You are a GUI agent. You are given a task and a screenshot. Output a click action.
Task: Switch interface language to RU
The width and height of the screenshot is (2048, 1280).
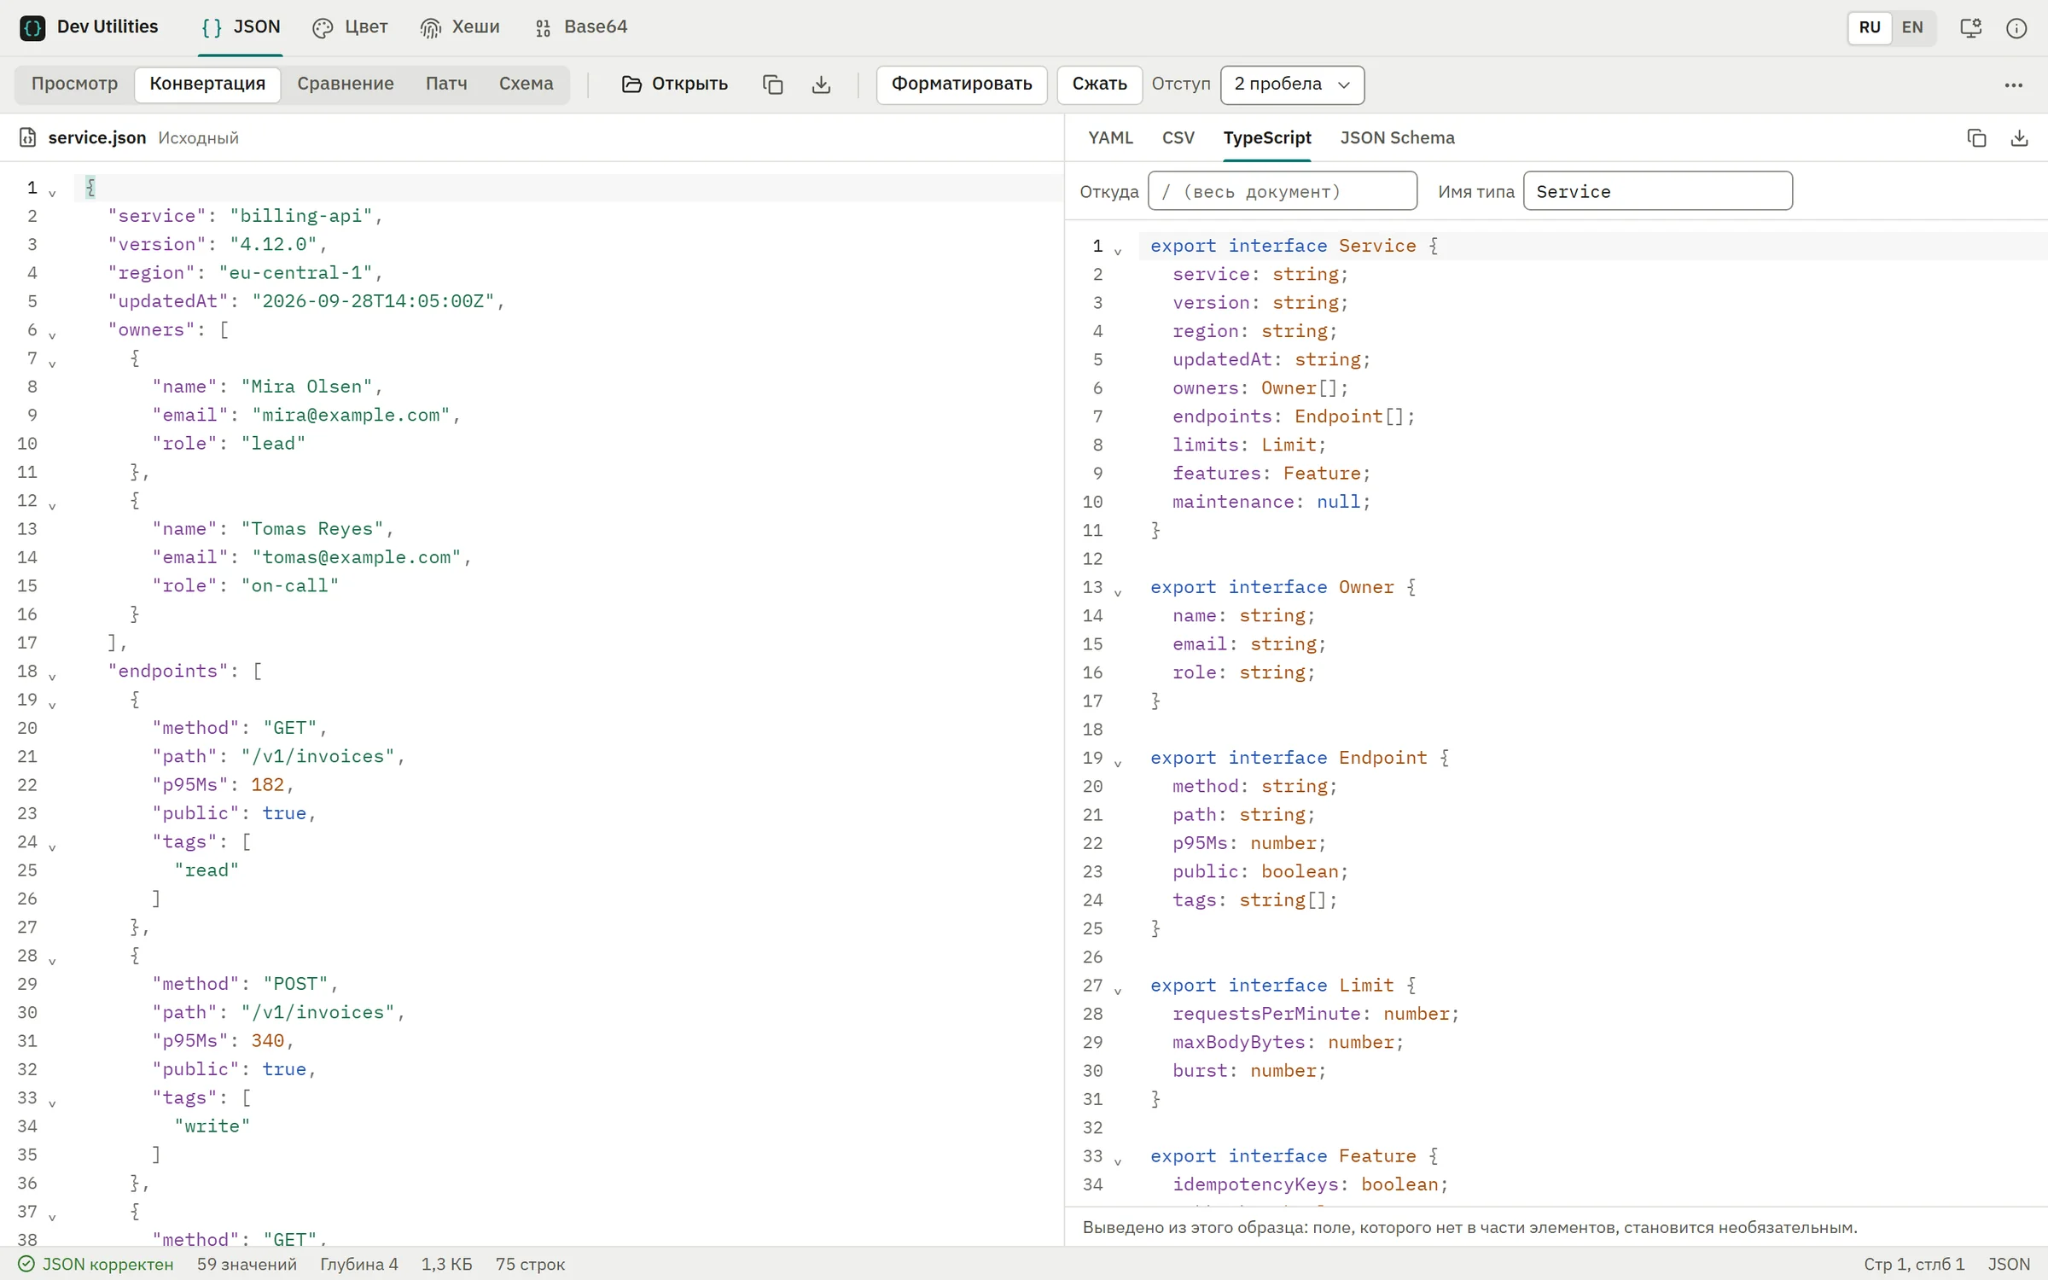click(x=1870, y=27)
